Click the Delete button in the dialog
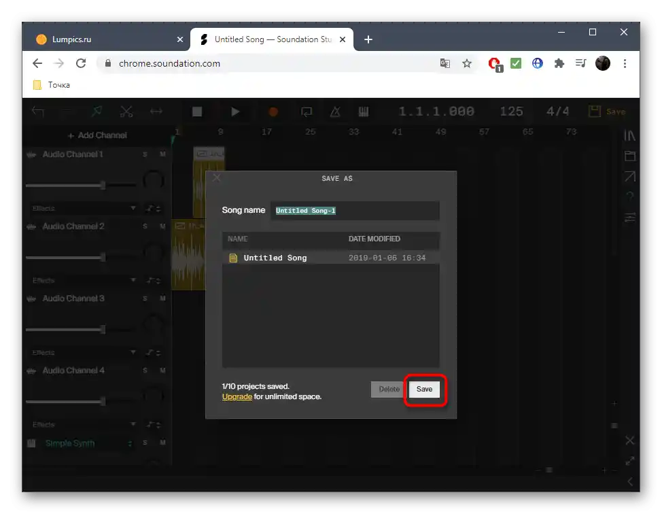This screenshot has width=662, height=514. point(389,389)
